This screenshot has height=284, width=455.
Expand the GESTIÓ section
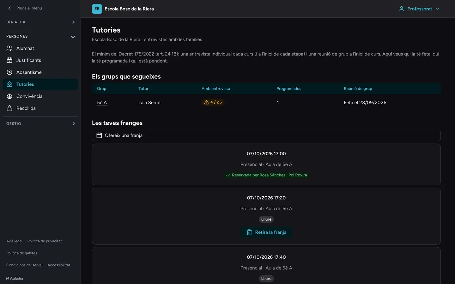click(40, 124)
